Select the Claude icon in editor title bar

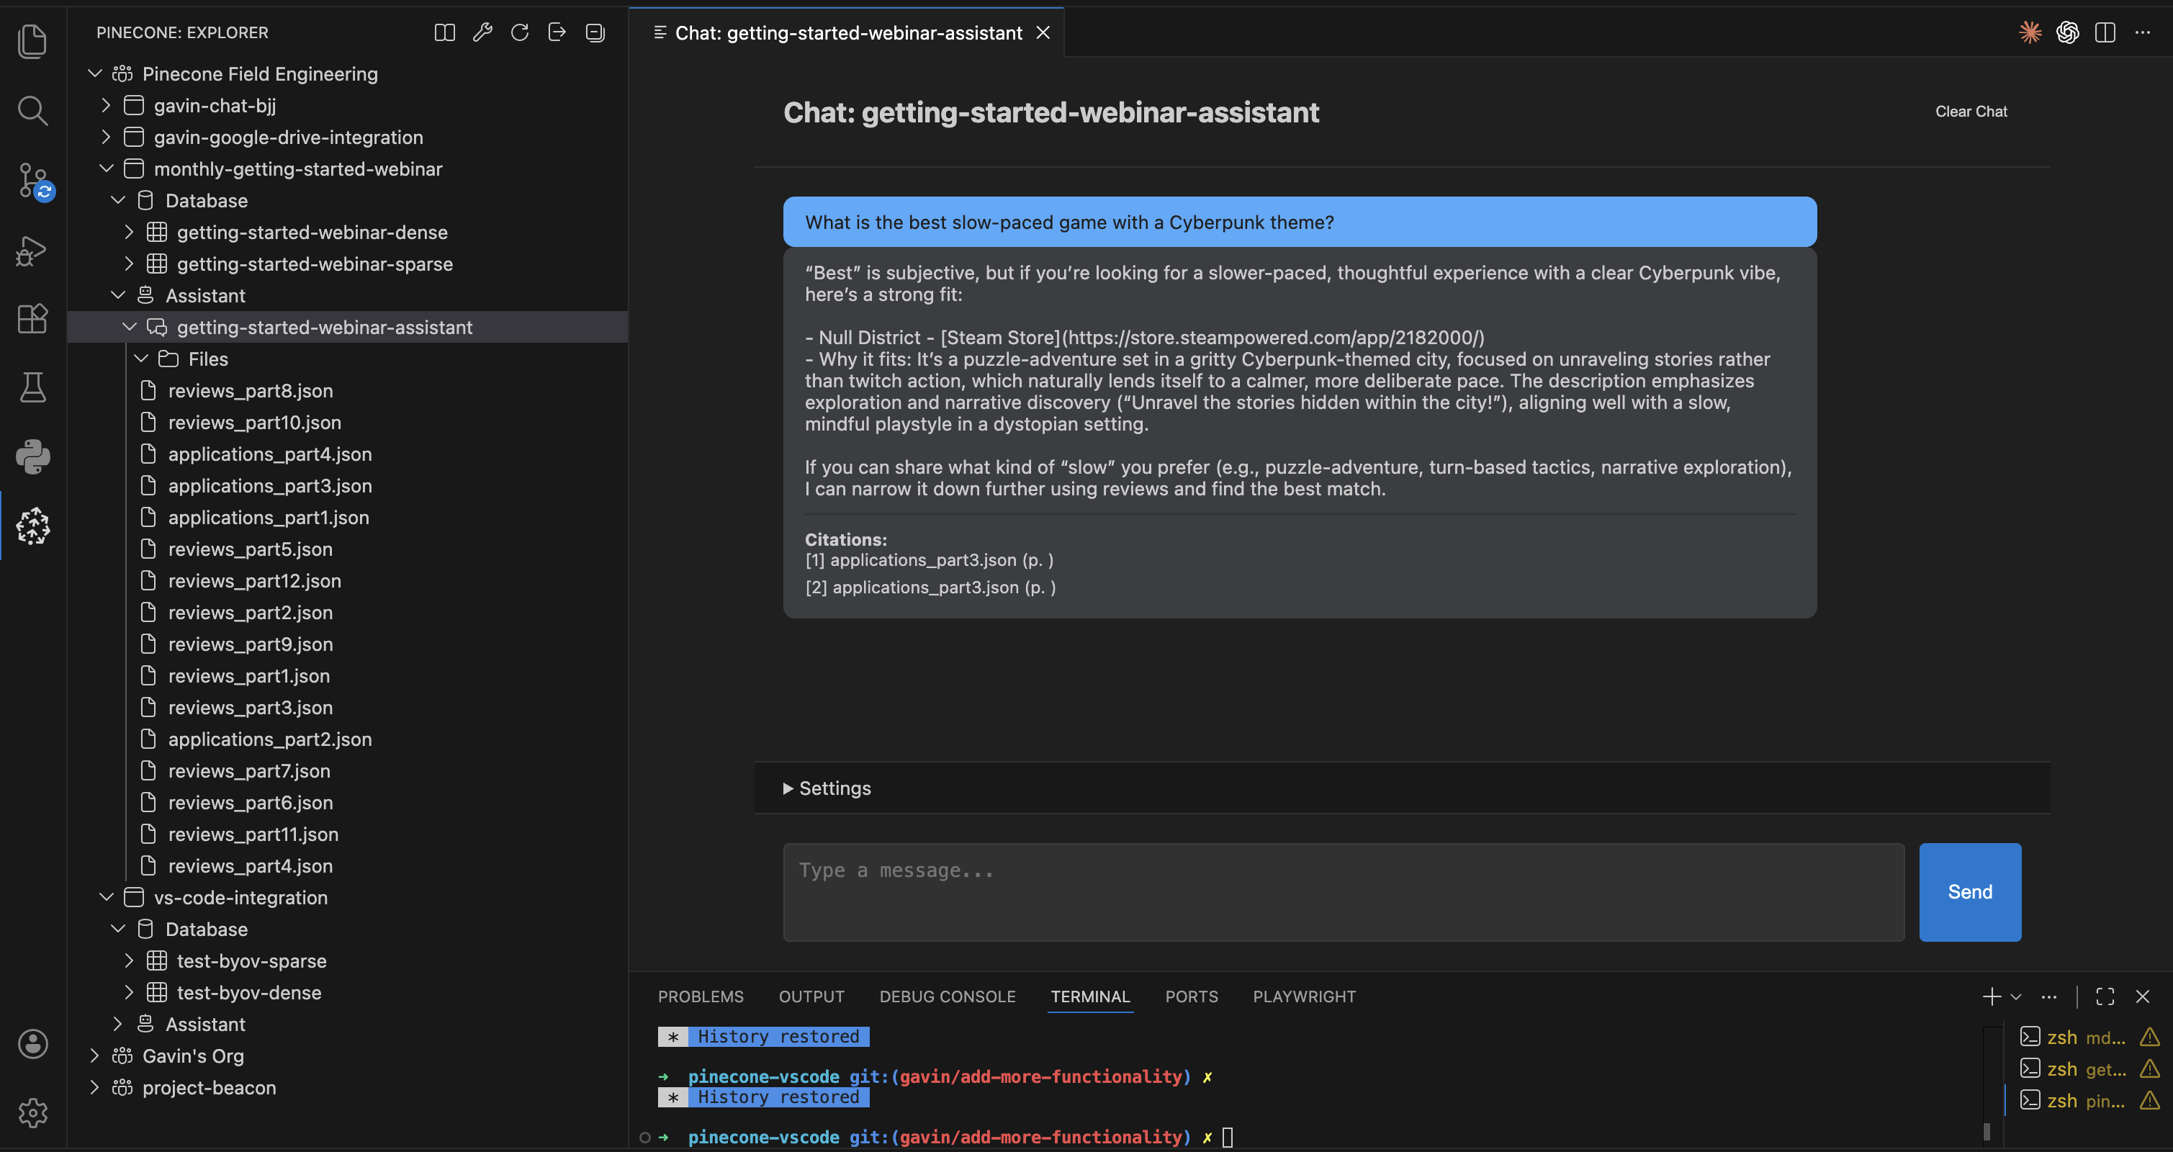coord(2030,32)
